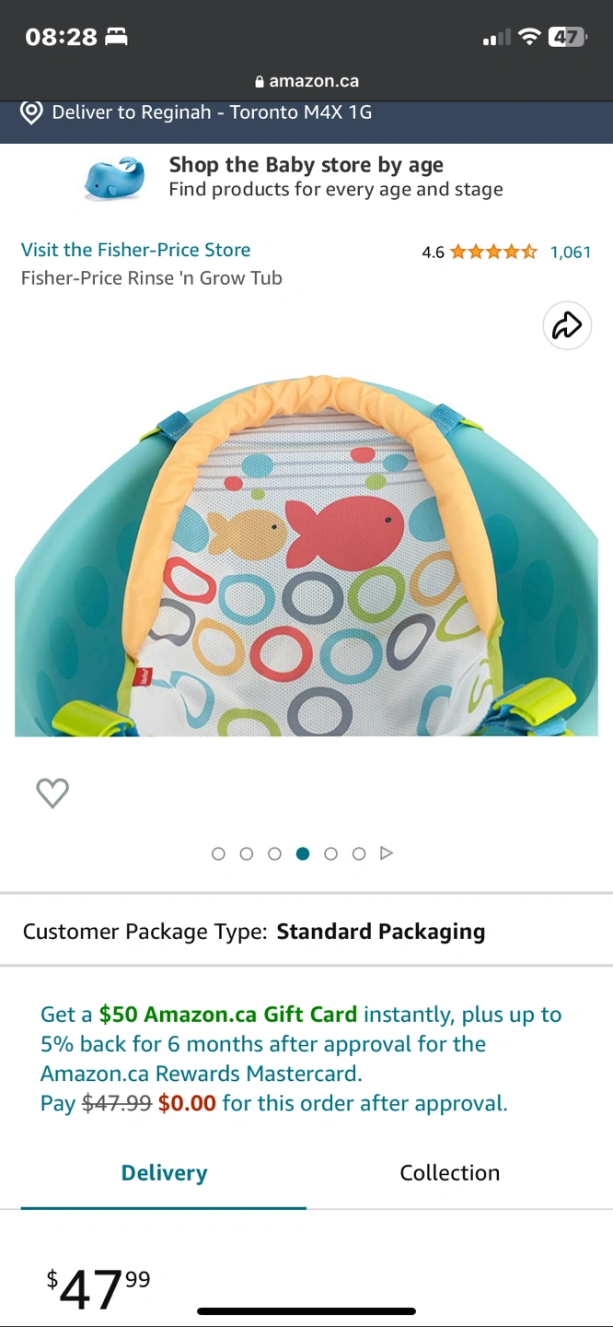The height and width of the screenshot is (1327, 613).
Task: Tap the padlock icon in address bar
Action: click(x=259, y=81)
